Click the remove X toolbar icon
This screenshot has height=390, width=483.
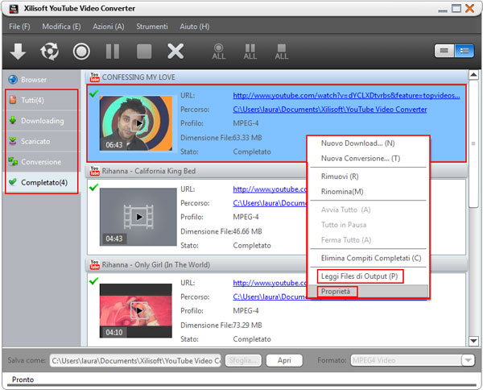pos(175,52)
